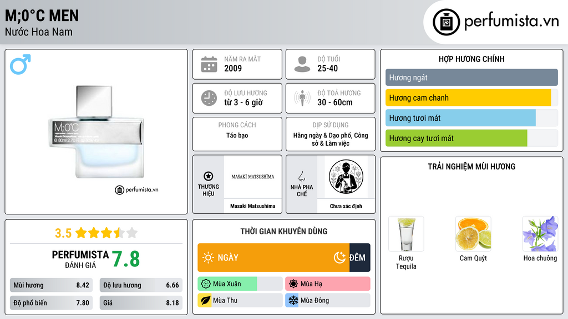The height and width of the screenshot is (319, 568).
Task: Click the star badge icon above Thương hiệu
Action: coord(209,176)
